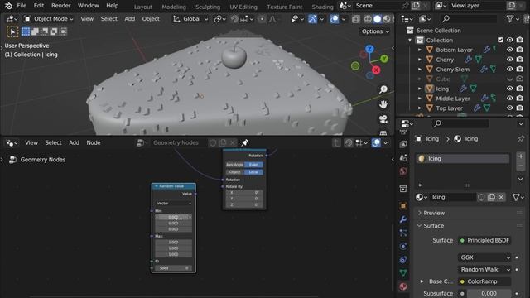This screenshot has height=298, width=530.
Task: Toggle Collection exclude checkbox in outliner
Action: point(500,40)
